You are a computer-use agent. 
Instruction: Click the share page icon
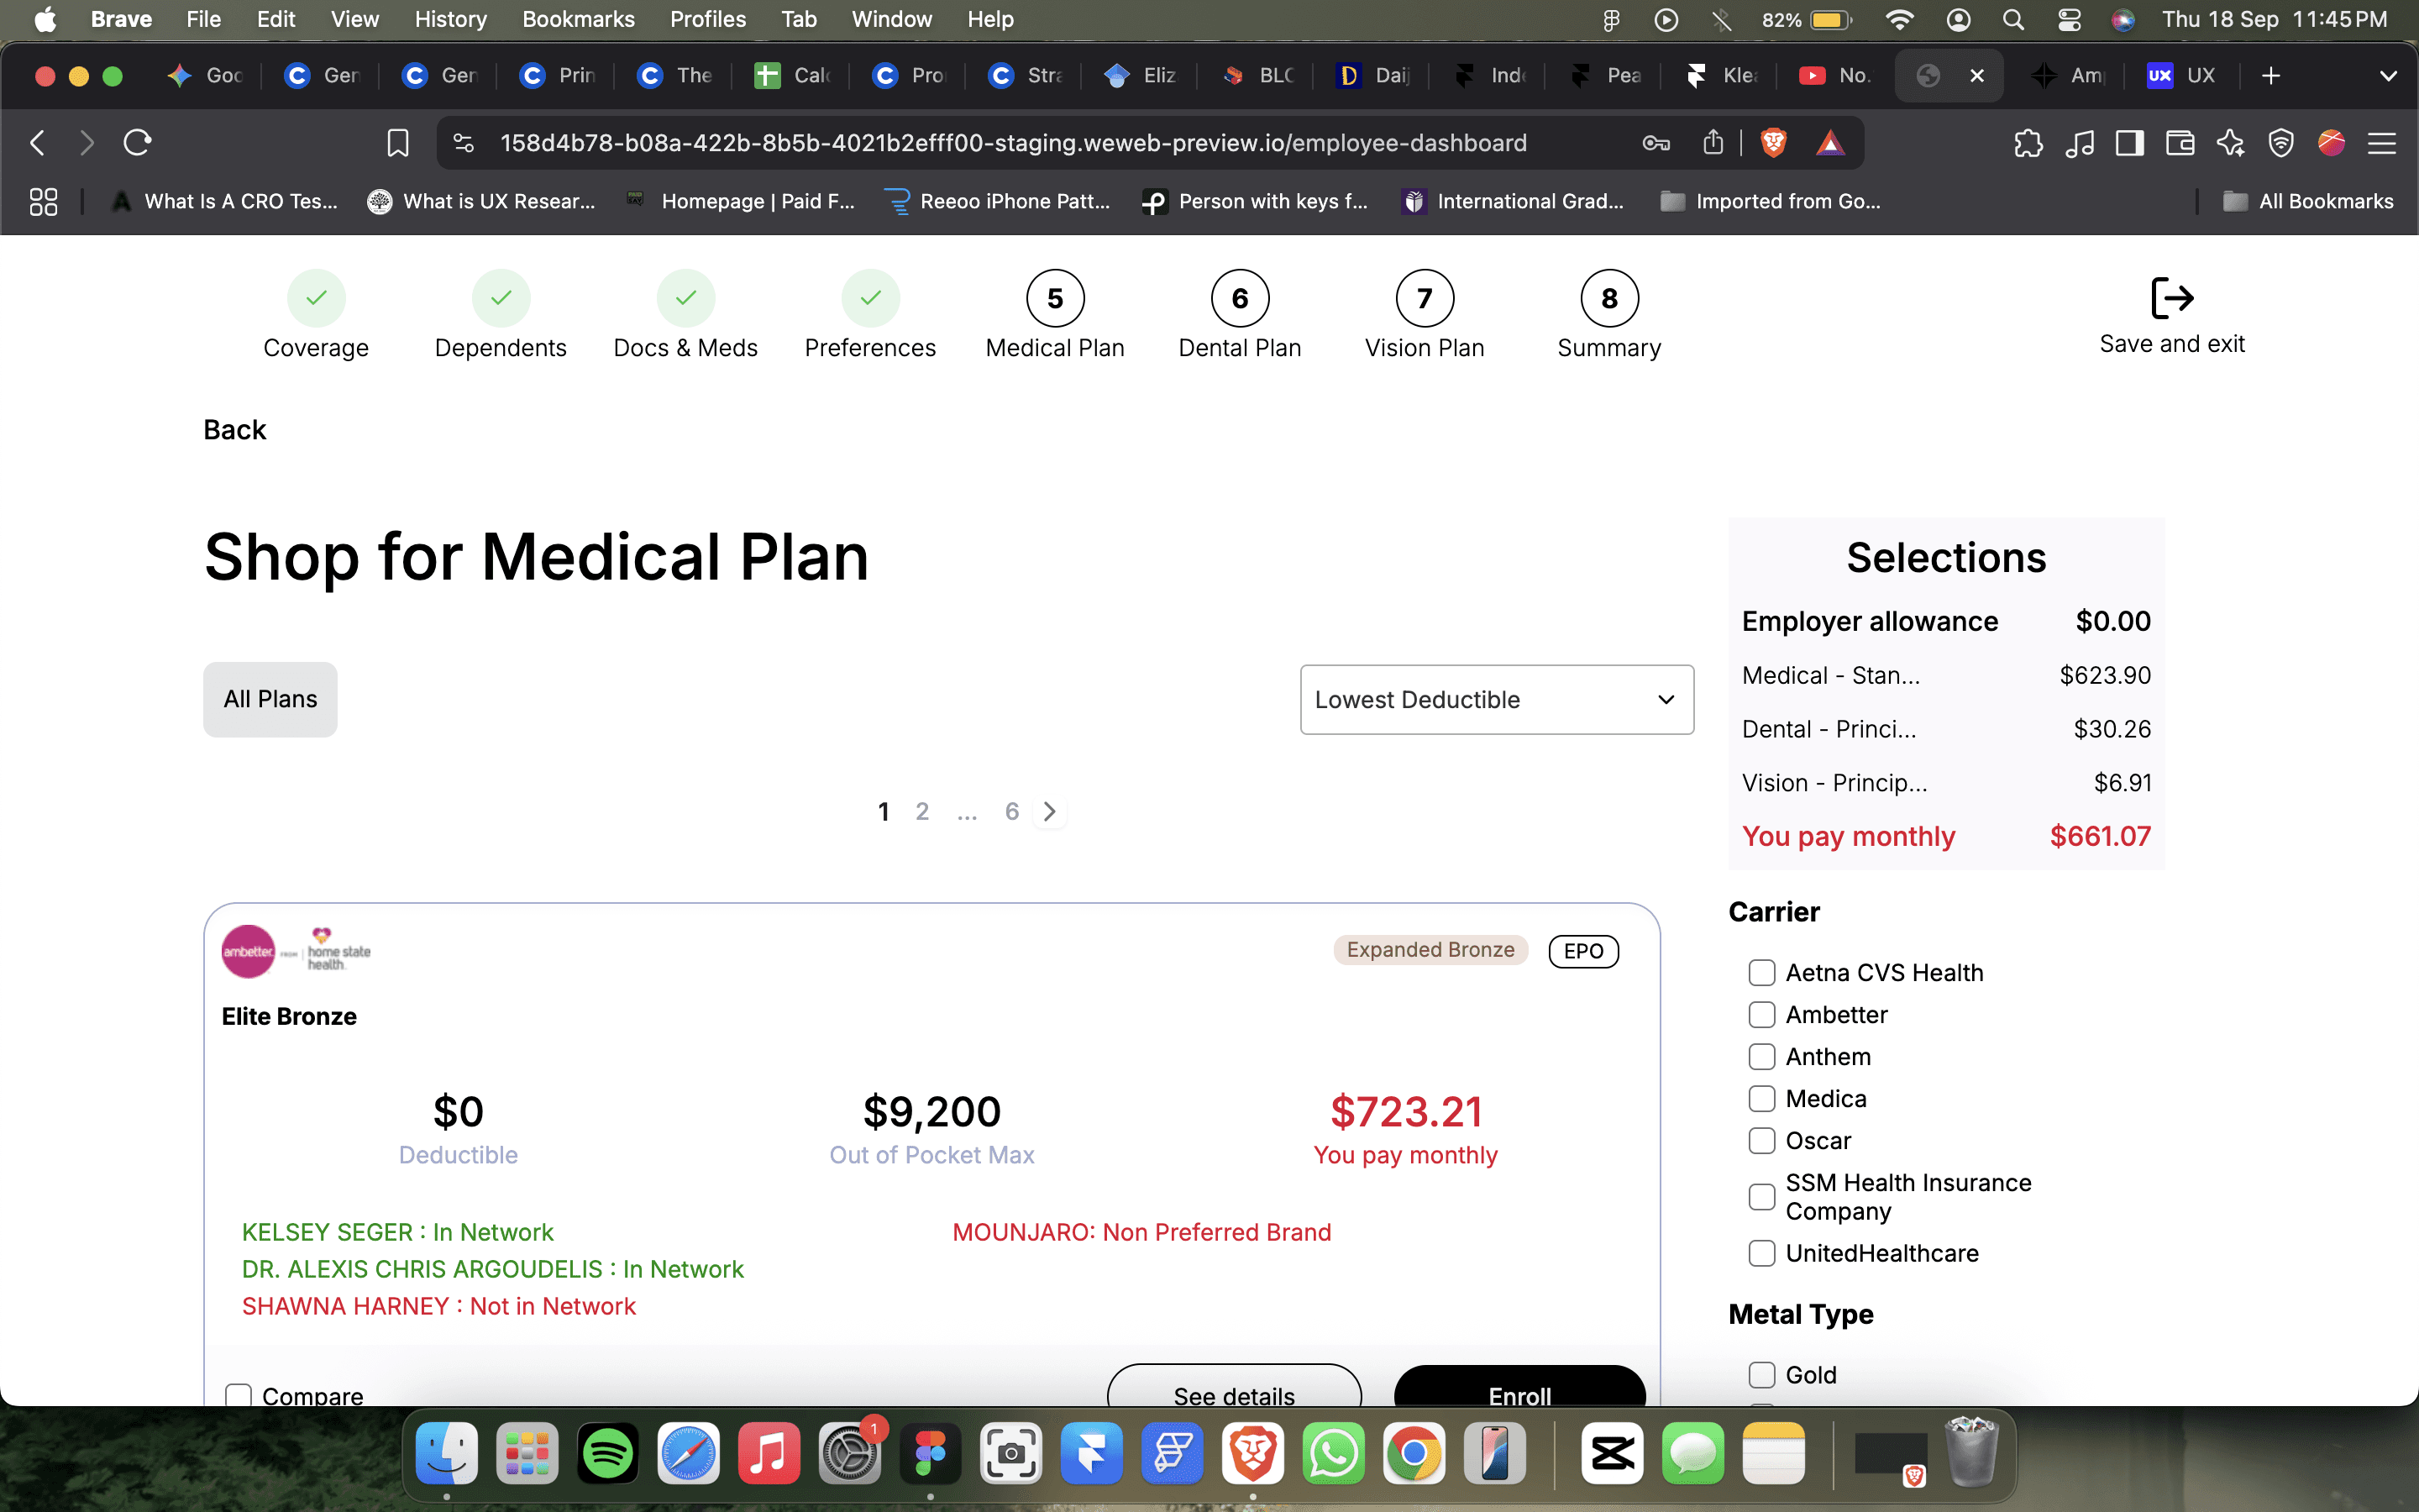point(1713,143)
